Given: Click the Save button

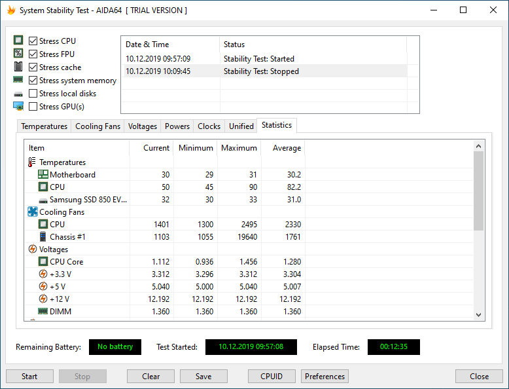Looking at the screenshot, I should (x=203, y=377).
